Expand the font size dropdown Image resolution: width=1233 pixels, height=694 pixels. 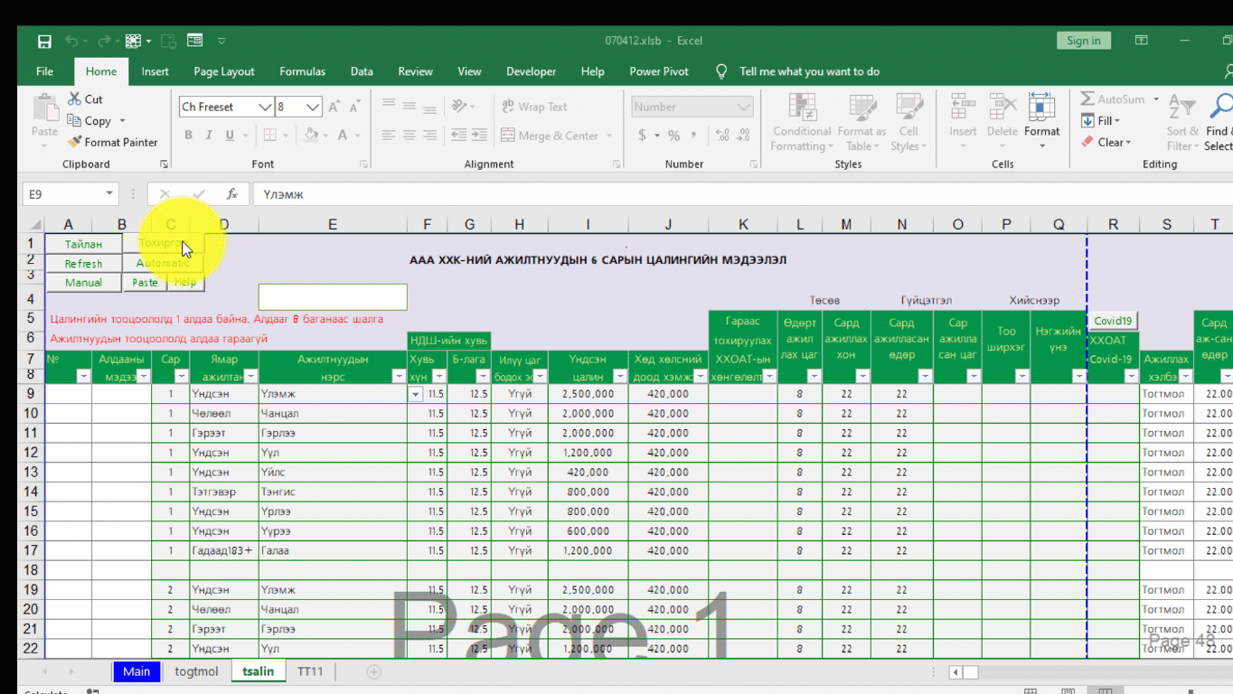point(313,107)
